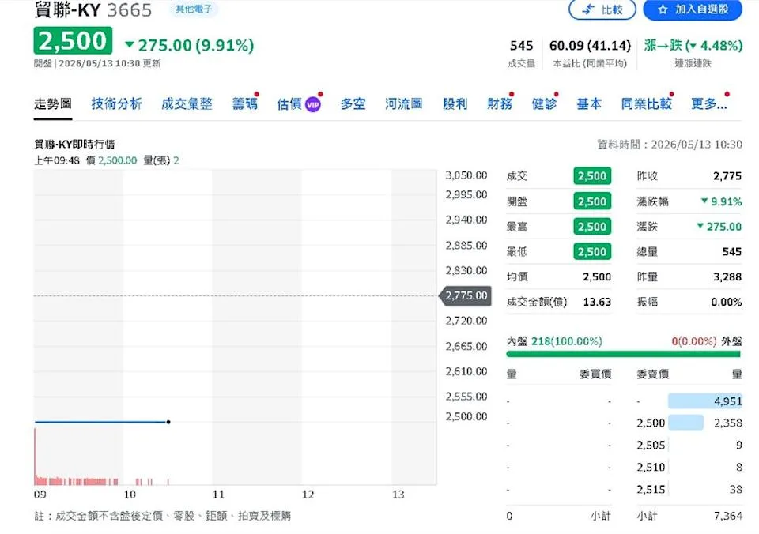759x534 pixels.
Task: Add stock via 加入自選股 button
Action: click(693, 9)
